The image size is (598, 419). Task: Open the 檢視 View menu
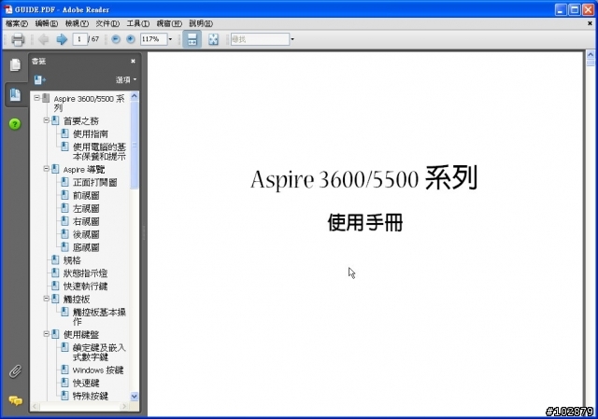[x=77, y=23]
